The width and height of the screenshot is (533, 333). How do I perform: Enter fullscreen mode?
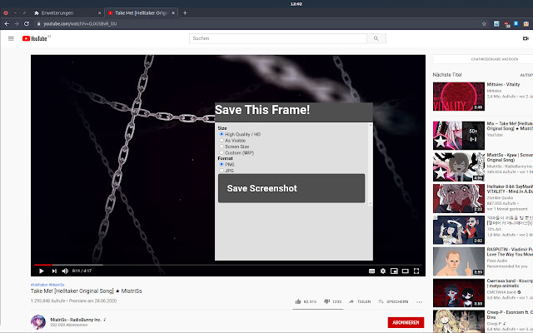coord(416,271)
